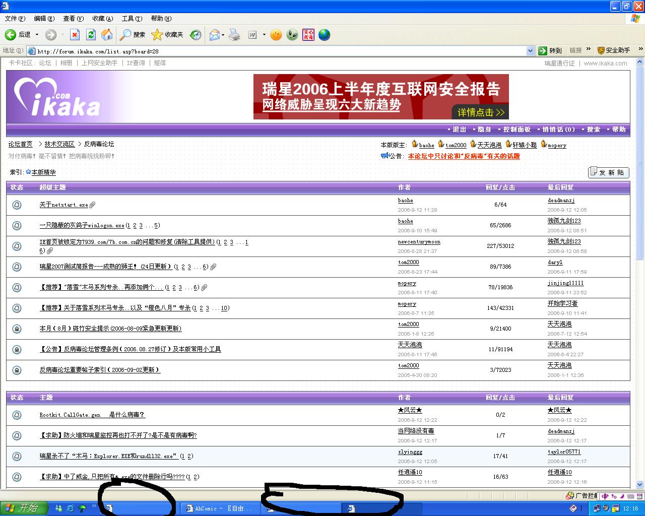Viewport: 645px width, 516px height.
Task: Open the thread 关于netstart.exe
Action: pyautogui.click(x=63, y=205)
